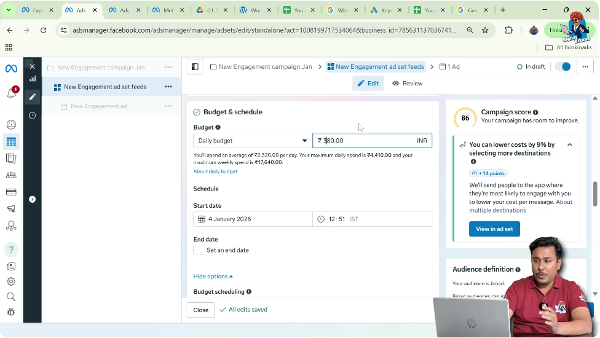This screenshot has height=338, width=600.
Task: Open Chrome extensions puzzle icon
Action: tap(509, 30)
